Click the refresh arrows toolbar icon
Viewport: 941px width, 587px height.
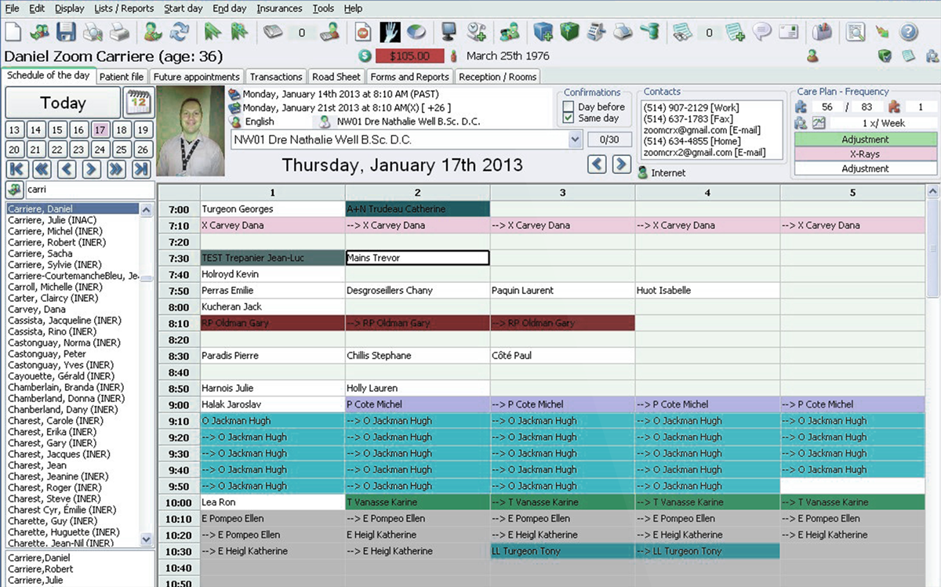pyautogui.click(x=180, y=32)
